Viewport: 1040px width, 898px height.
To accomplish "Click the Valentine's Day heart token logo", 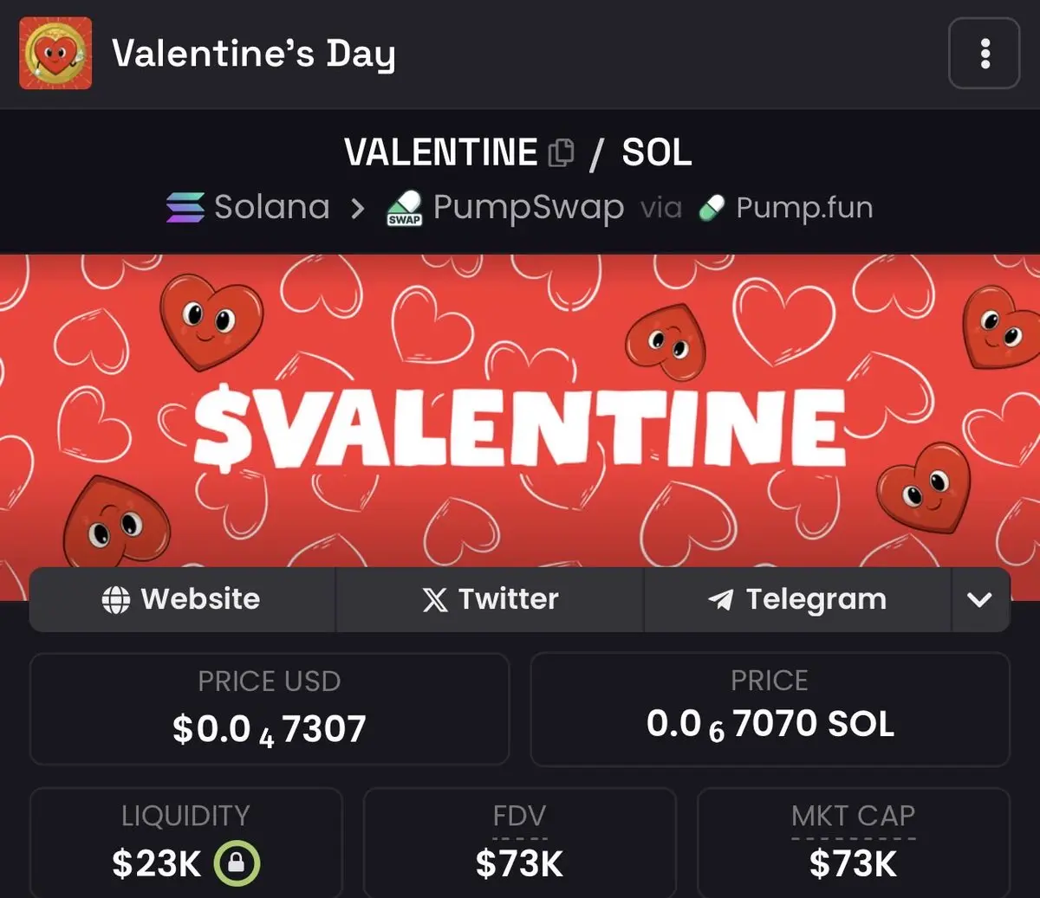I will (55, 54).
